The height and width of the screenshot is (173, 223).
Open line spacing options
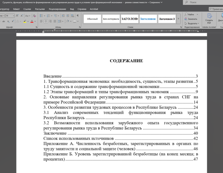(61, 21)
